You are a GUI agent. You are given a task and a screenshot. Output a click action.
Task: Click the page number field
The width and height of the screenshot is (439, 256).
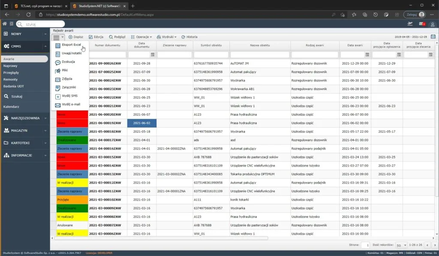tap(365, 245)
